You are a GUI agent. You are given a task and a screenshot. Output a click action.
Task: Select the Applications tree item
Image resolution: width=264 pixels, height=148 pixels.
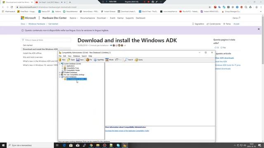click(x=71, y=66)
